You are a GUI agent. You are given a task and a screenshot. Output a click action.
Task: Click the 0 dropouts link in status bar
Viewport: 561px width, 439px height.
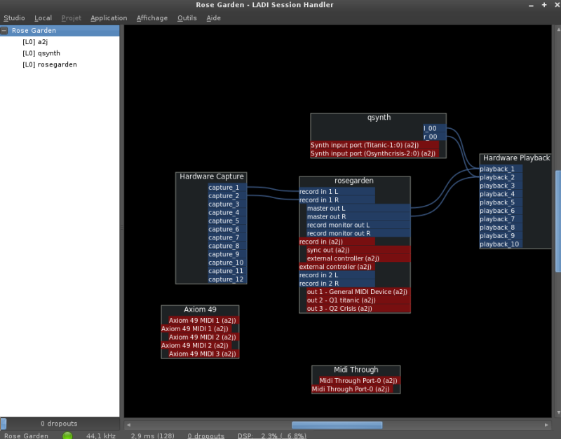[206, 435]
